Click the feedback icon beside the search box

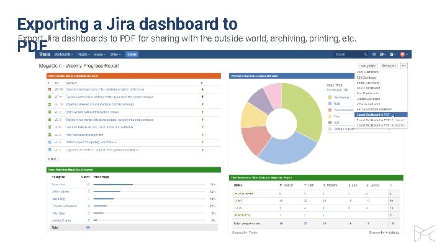pyautogui.click(x=374, y=55)
